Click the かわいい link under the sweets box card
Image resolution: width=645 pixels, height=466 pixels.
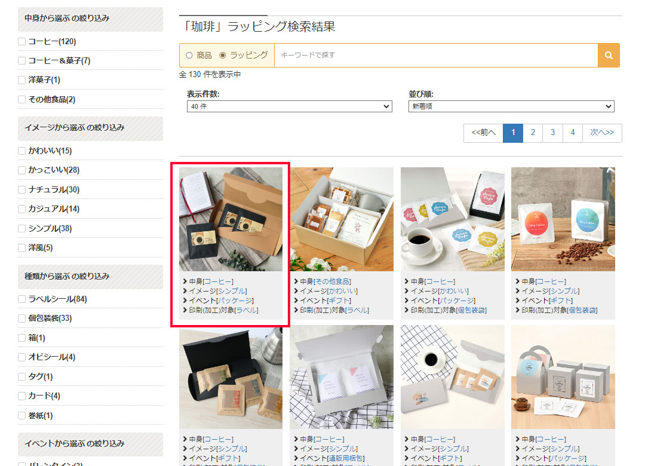342,291
